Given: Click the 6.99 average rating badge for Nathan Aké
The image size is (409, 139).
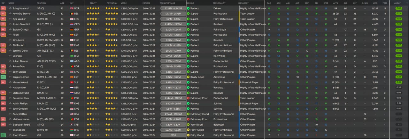Looking at the screenshot, I should (398, 88).
